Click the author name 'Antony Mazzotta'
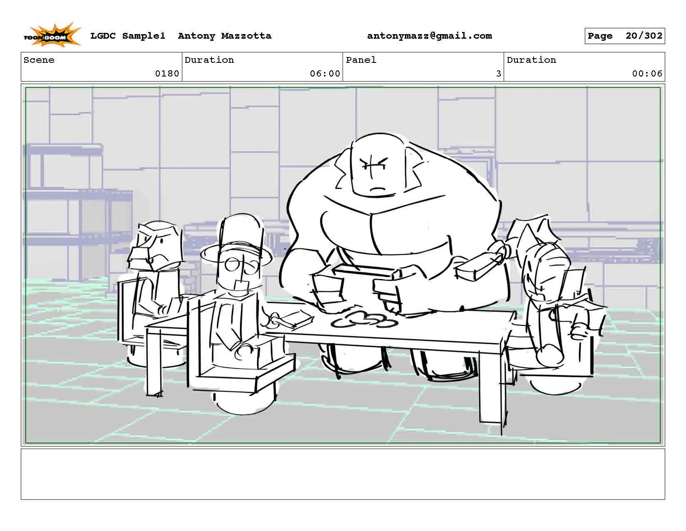Screen dimensions: 686x531 point(225,36)
